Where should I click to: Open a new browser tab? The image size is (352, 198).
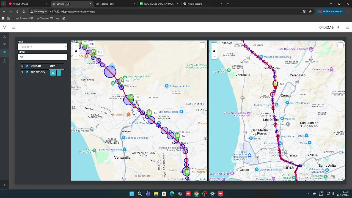pyautogui.click(x=228, y=4)
